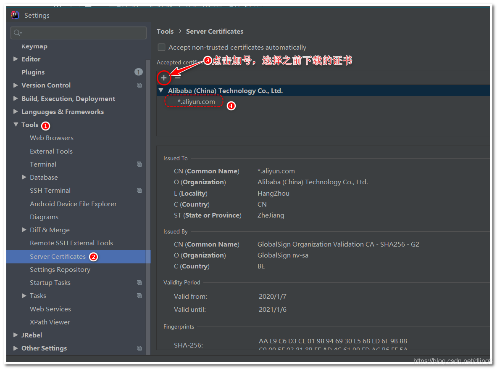The width and height of the screenshot is (497, 369).
Task: Click the ZheJiang state value
Action: tap(271, 215)
